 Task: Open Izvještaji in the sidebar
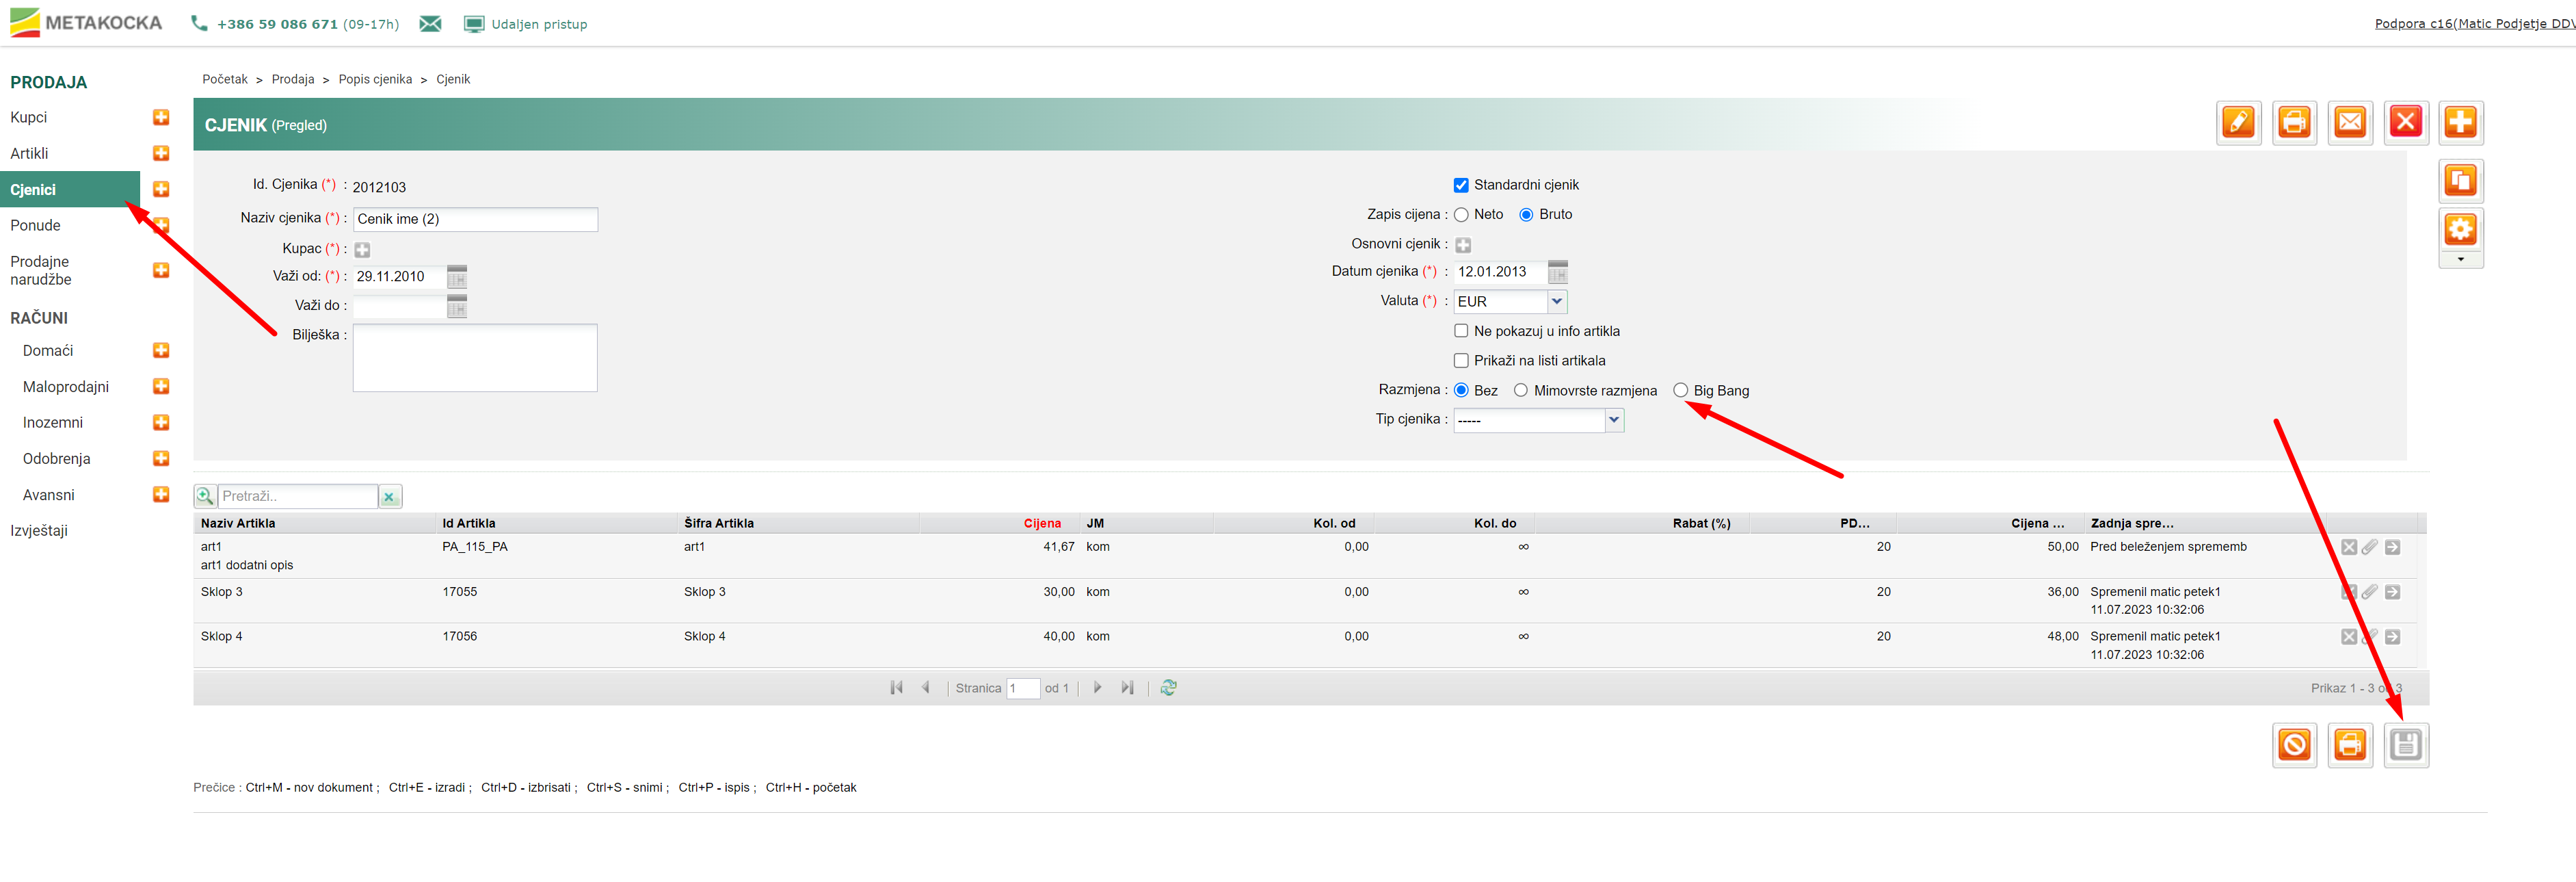39,530
